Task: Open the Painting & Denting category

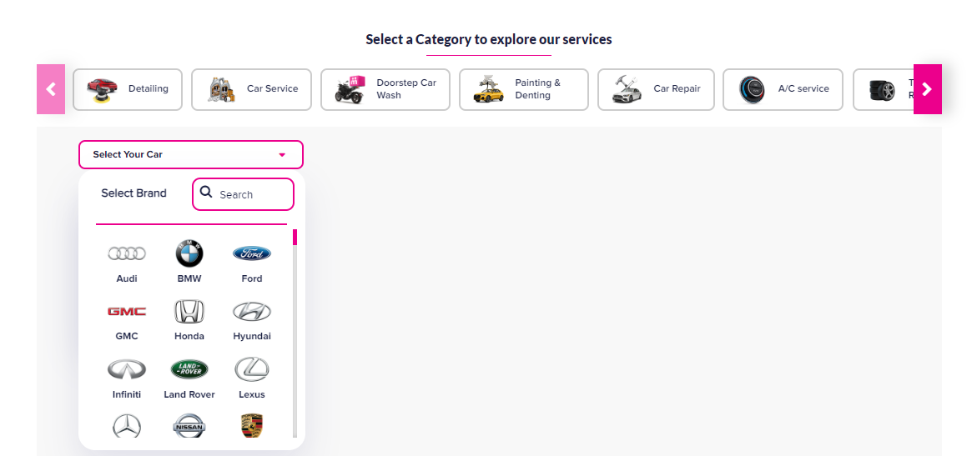Action: [x=523, y=89]
